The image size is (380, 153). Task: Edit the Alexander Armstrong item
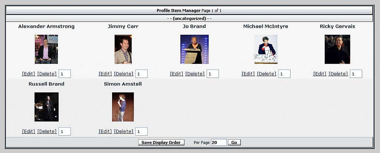pos(29,74)
